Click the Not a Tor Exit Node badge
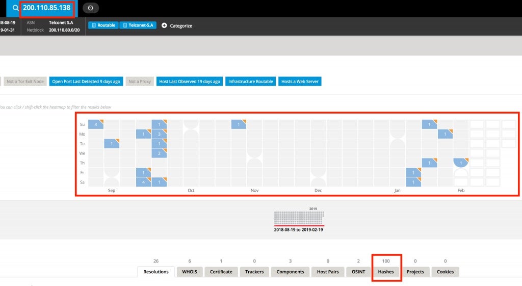The image size is (522, 286). [25, 82]
